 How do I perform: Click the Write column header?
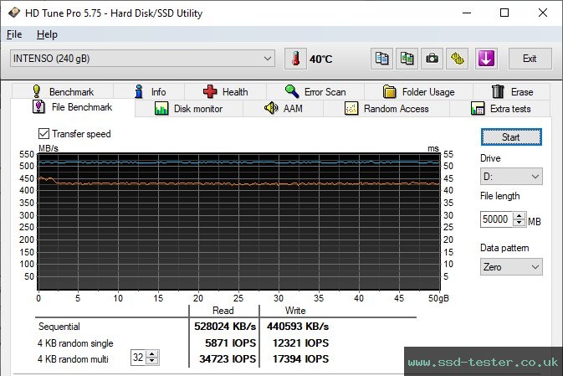[x=295, y=310]
